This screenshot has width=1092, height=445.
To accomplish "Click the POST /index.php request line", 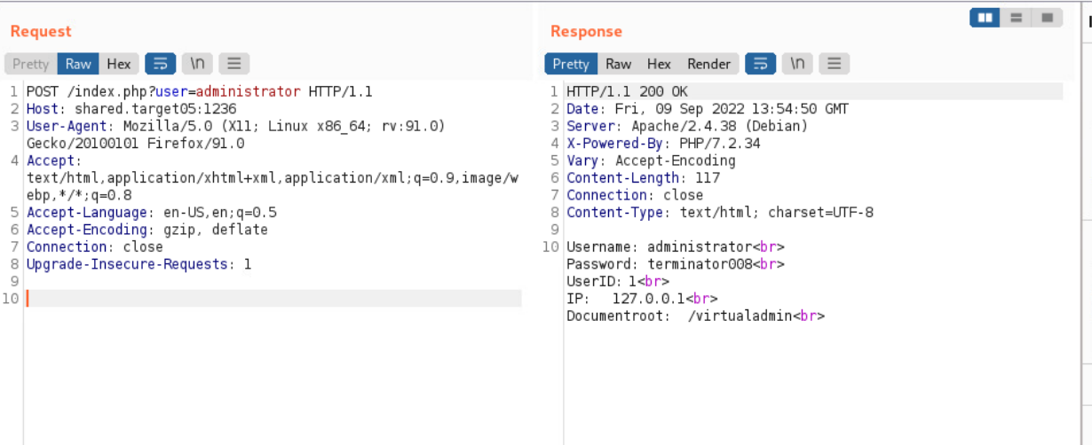I will [x=199, y=91].
